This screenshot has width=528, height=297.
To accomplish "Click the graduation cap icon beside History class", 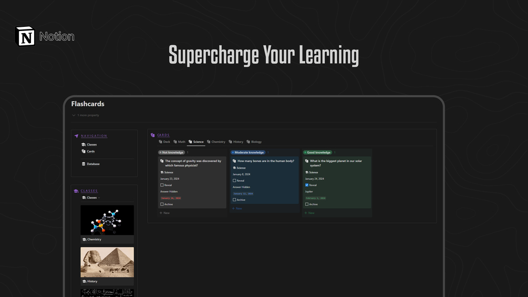I will [84, 281].
